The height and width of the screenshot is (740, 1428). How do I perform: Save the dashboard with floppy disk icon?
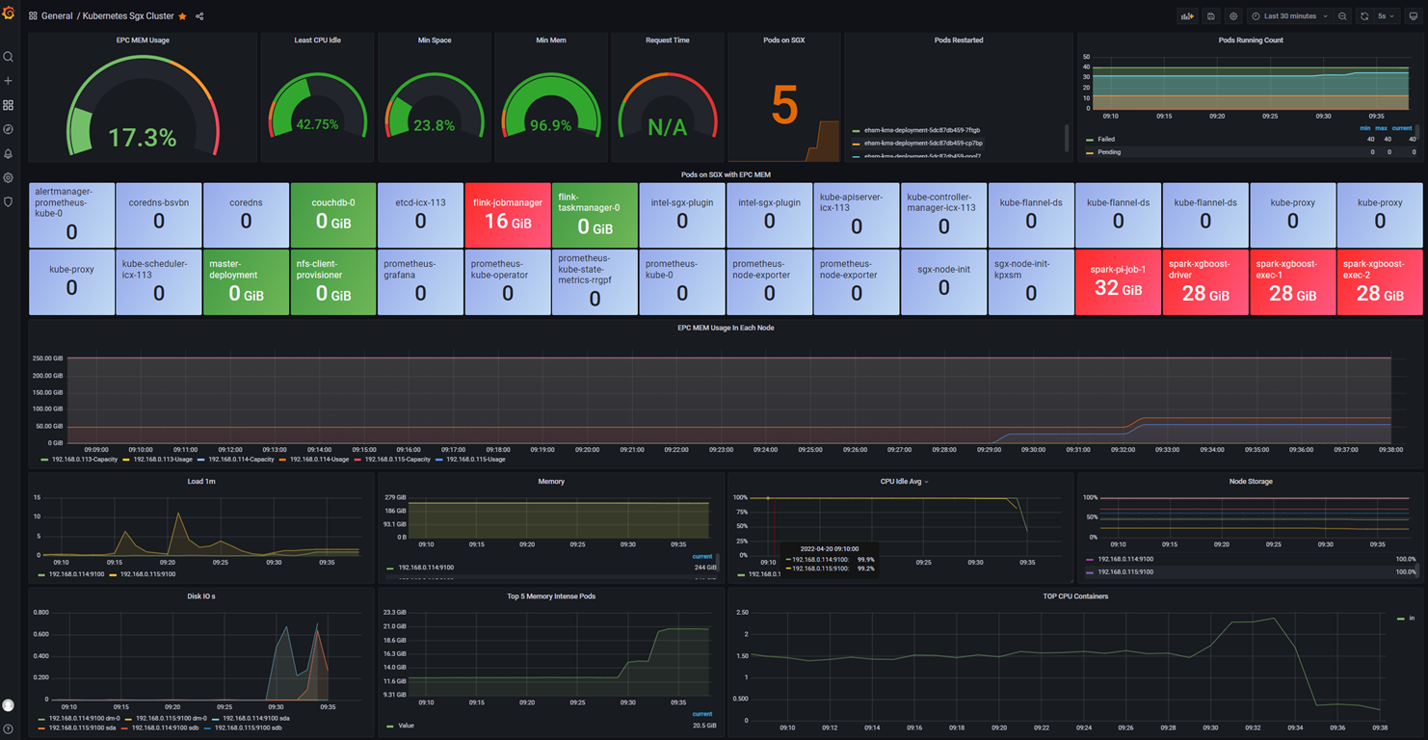pyautogui.click(x=1211, y=16)
